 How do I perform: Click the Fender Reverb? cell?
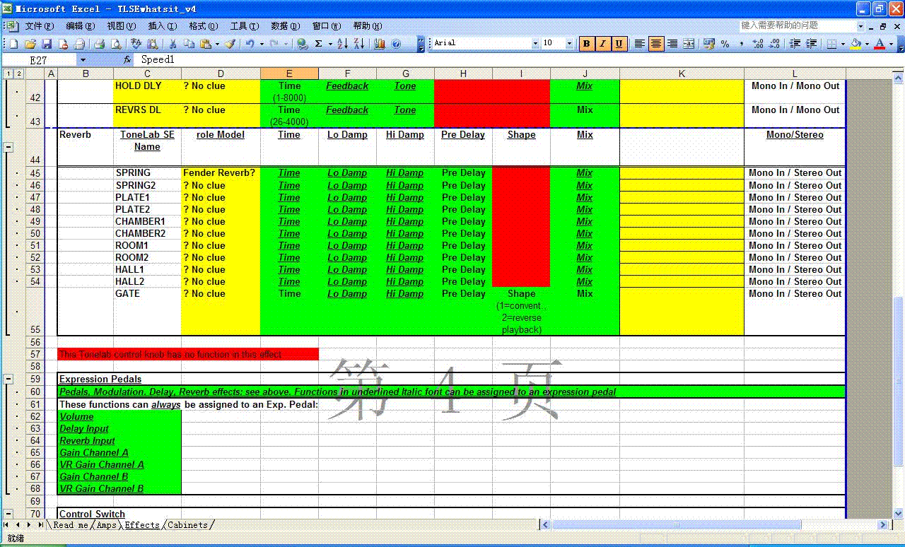pyautogui.click(x=221, y=172)
